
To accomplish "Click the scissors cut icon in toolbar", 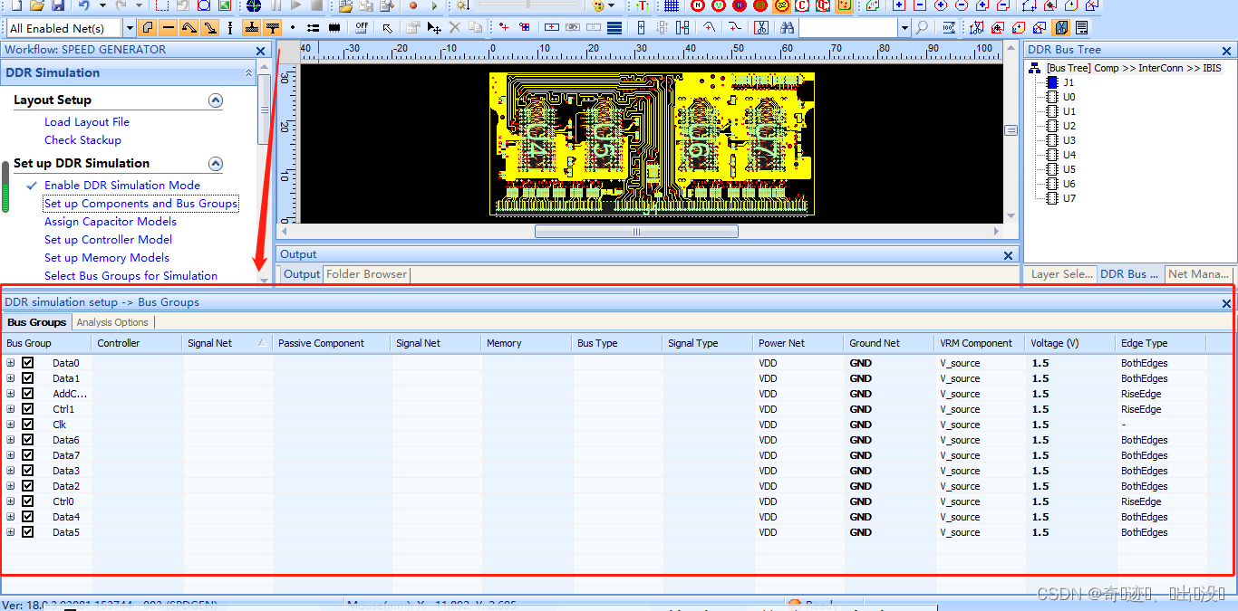I will click(760, 28).
